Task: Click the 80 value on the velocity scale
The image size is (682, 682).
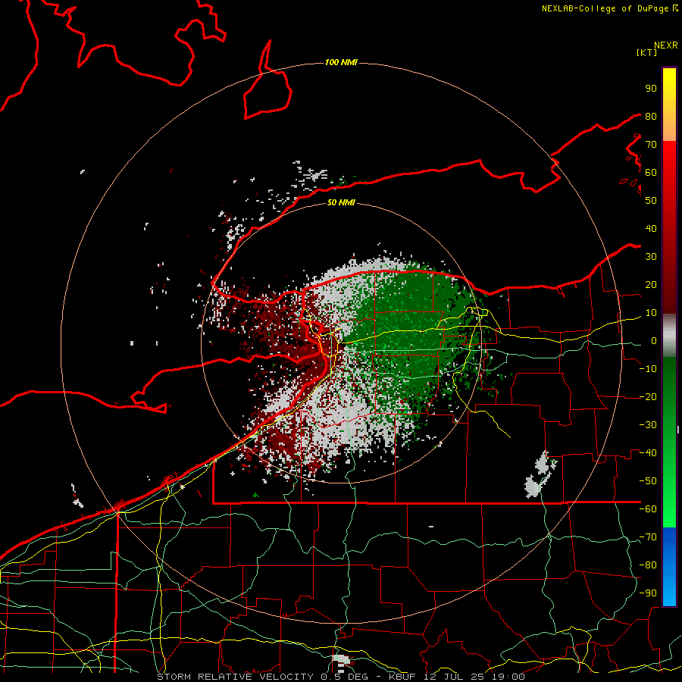Action: (651, 116)
